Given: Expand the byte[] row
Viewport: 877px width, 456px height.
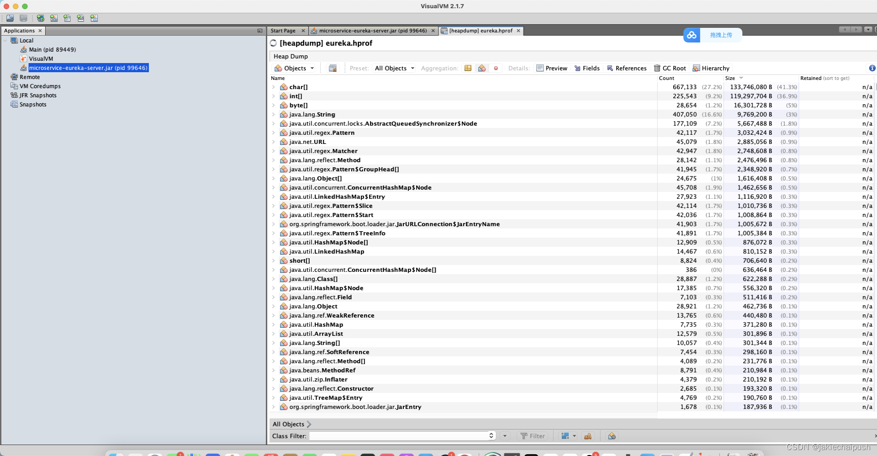Looking at the screenshot, I should click(x=274, y=105).
